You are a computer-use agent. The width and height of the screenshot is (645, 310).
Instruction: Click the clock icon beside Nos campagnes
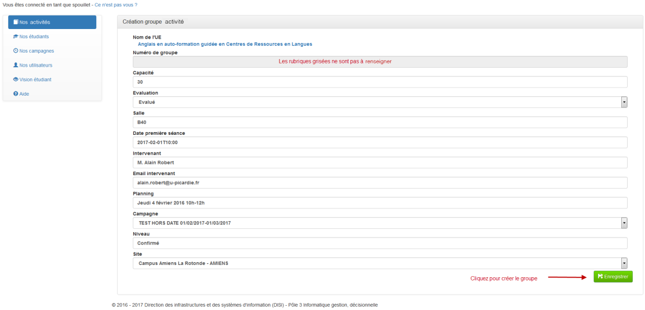[x=16, y=51]
